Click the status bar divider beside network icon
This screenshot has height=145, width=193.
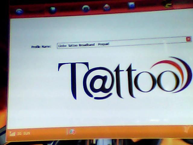(x=67, y=132)
